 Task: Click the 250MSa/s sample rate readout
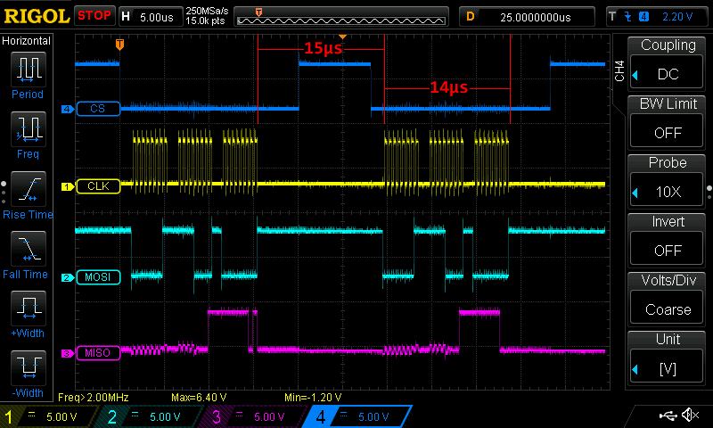pyautogui.click(x=207, y=11)
